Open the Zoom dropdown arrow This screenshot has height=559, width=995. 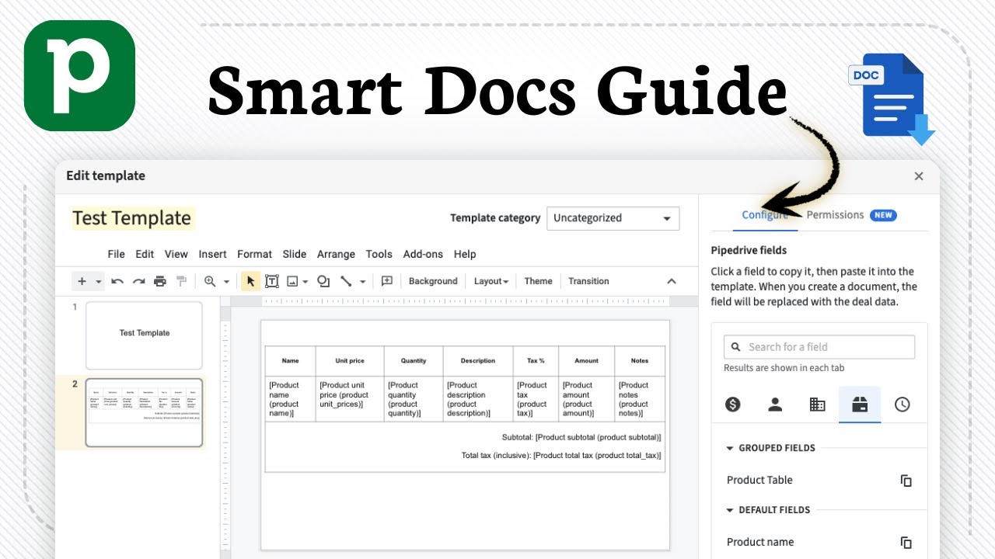(x=226, y=282)
